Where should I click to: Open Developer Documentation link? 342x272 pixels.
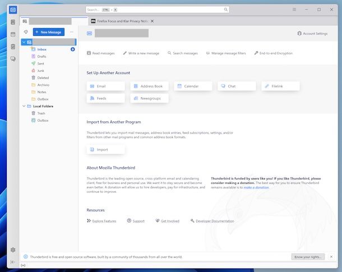click(212, 221)
